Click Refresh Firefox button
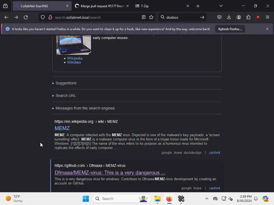Screen dimensions: 274x205 230,29
